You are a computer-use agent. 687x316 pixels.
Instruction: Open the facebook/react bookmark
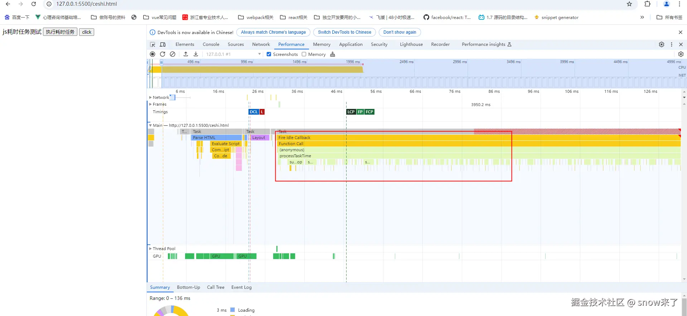pos(447,17)
